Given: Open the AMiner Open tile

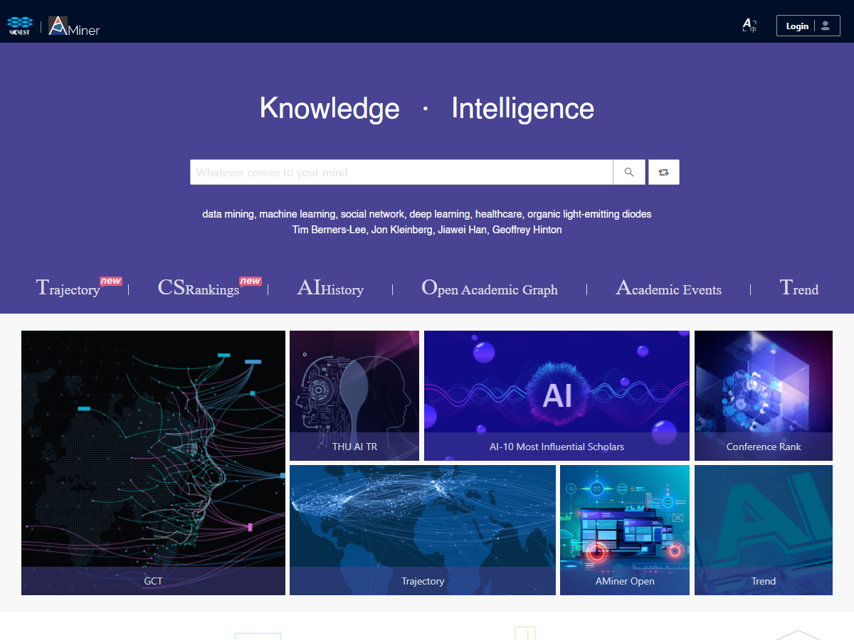Looking at the screenshot, I should (x=625, y=530).
